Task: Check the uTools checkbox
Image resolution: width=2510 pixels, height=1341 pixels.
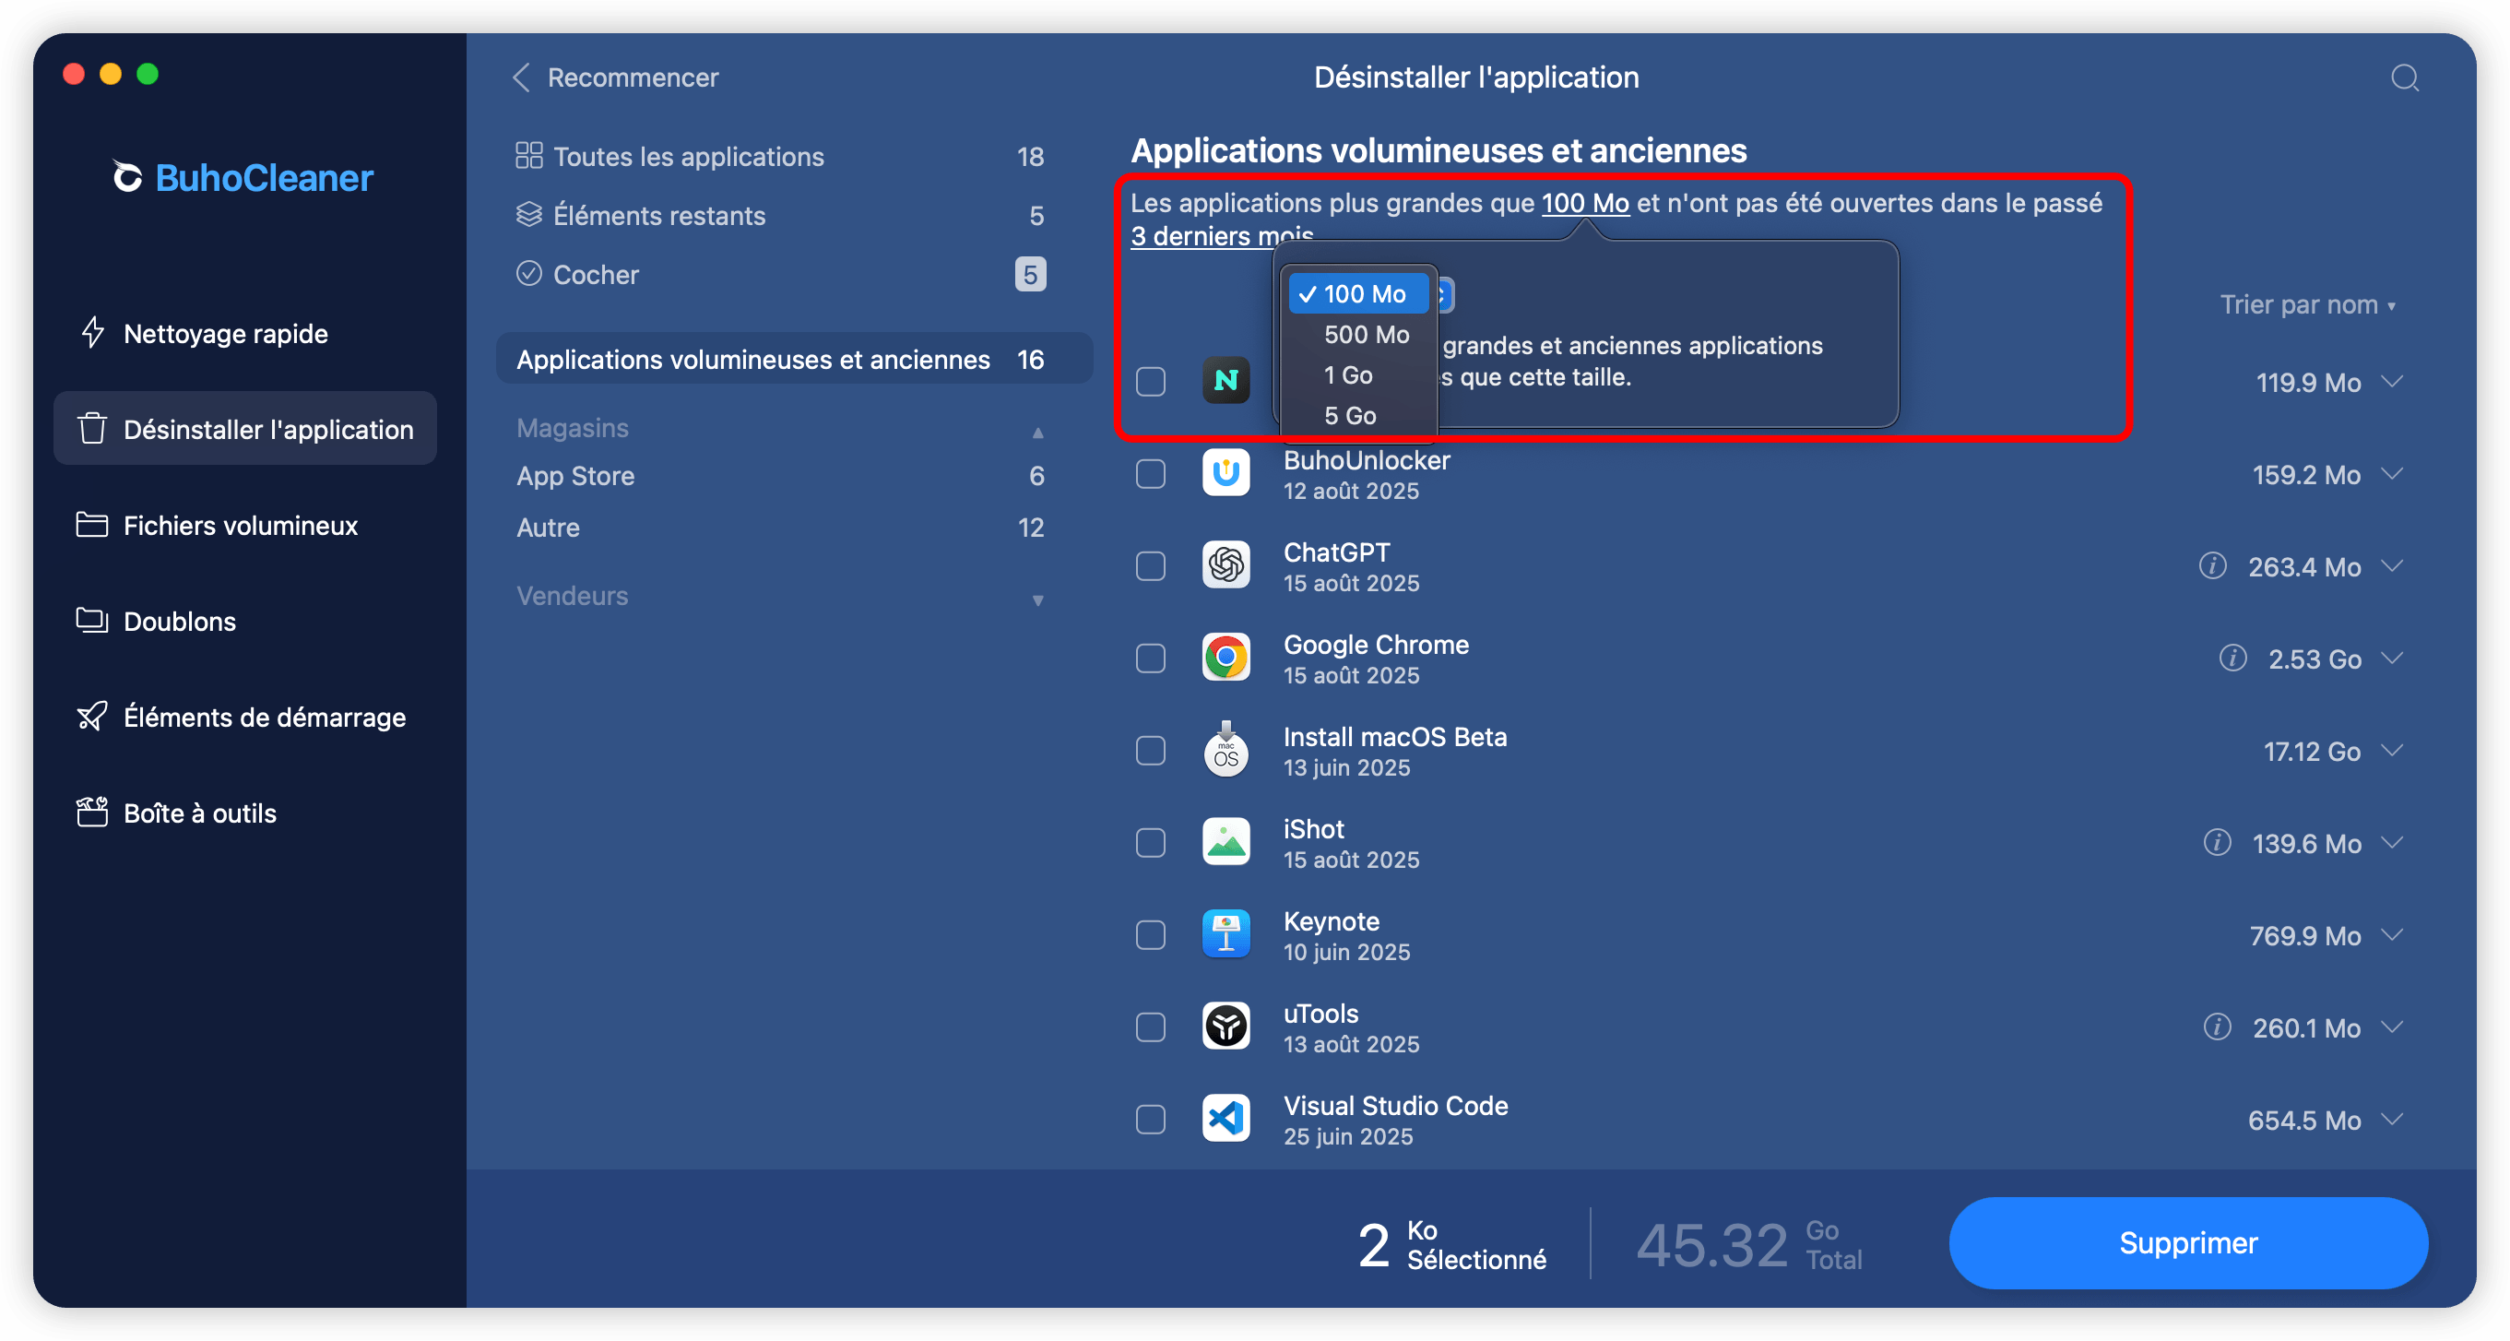Action: pyautogui.click(x=1151, y=1027)
